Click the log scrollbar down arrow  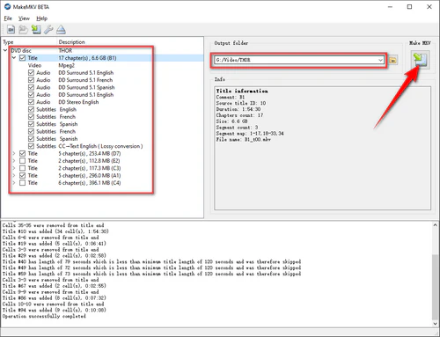(x=435, y=324)
